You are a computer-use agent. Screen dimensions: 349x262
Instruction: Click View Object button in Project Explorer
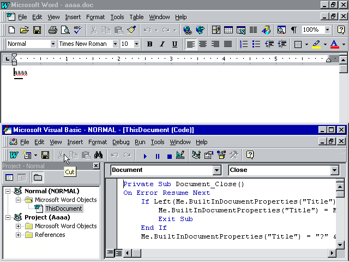[x=22, y=177]
